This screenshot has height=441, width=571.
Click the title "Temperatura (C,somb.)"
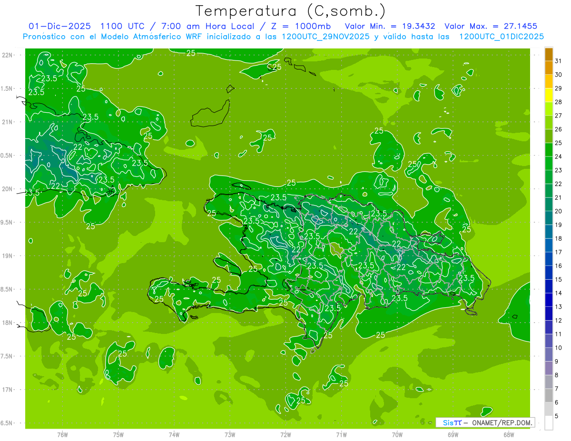tap(291, 11)
